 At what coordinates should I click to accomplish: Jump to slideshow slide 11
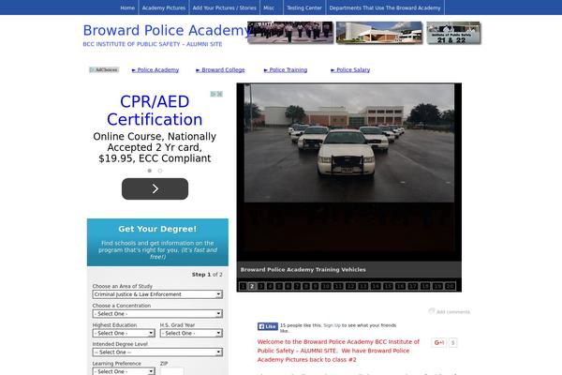338,286
